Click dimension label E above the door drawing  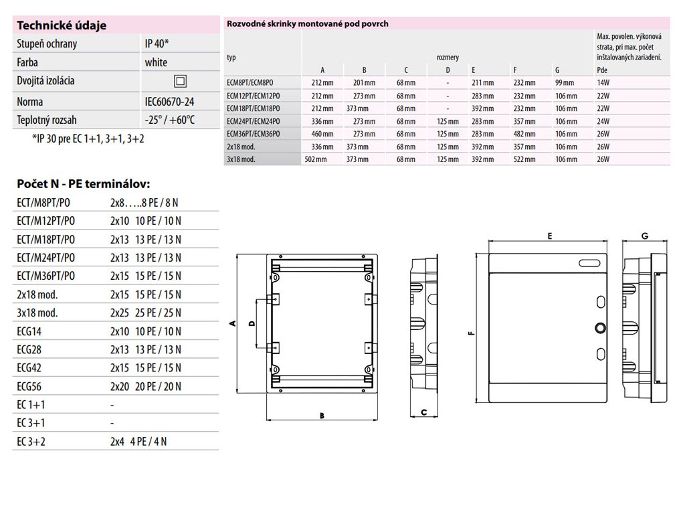tap(549, 236)
